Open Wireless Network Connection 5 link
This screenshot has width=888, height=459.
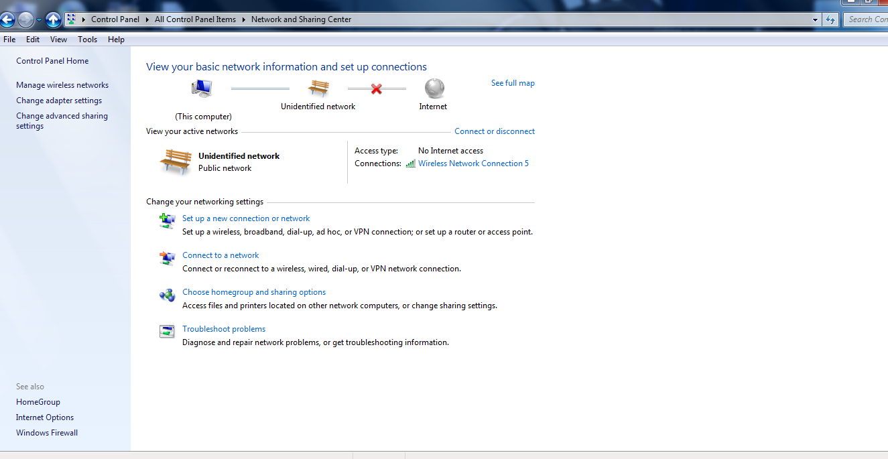[x=473, y=163]
